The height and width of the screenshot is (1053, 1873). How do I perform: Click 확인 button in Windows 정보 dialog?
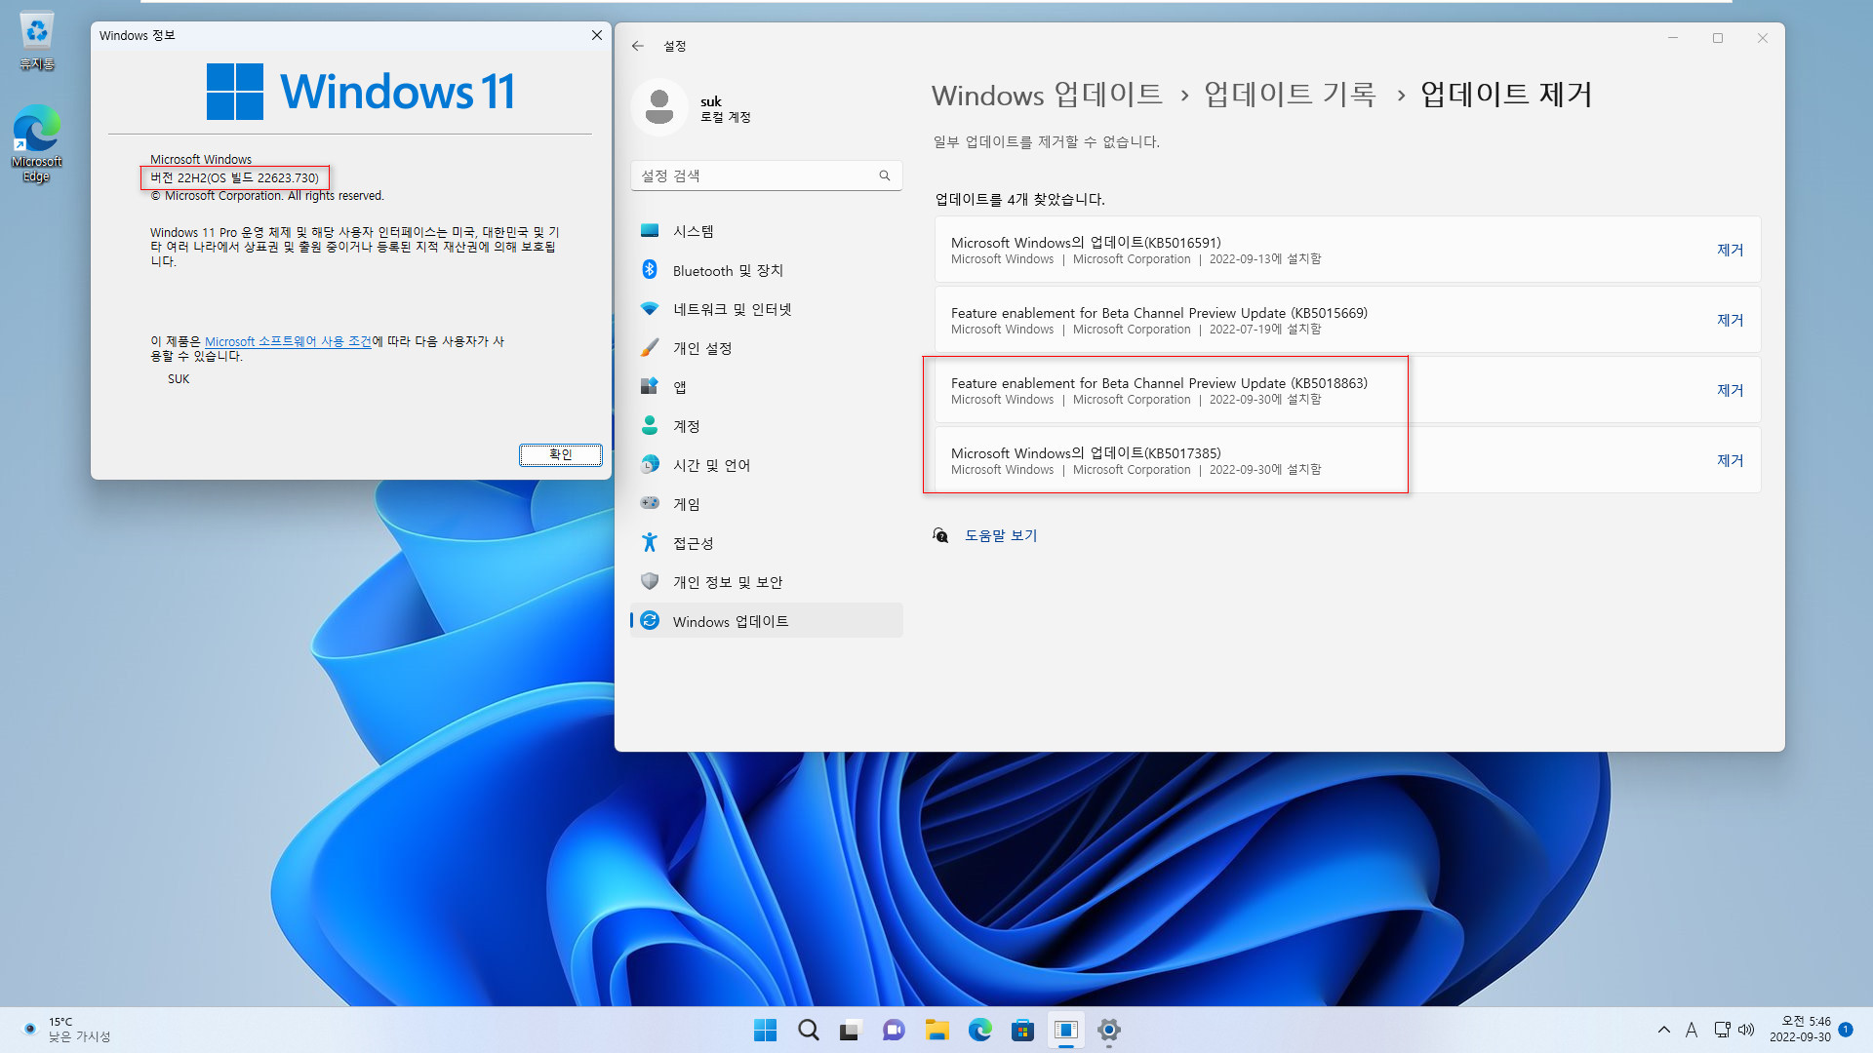pyautogui.click(x=560, y=454)
